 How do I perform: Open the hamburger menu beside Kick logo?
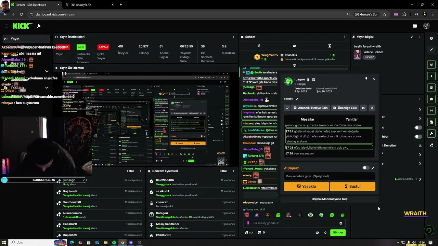[x=7, y=26]
